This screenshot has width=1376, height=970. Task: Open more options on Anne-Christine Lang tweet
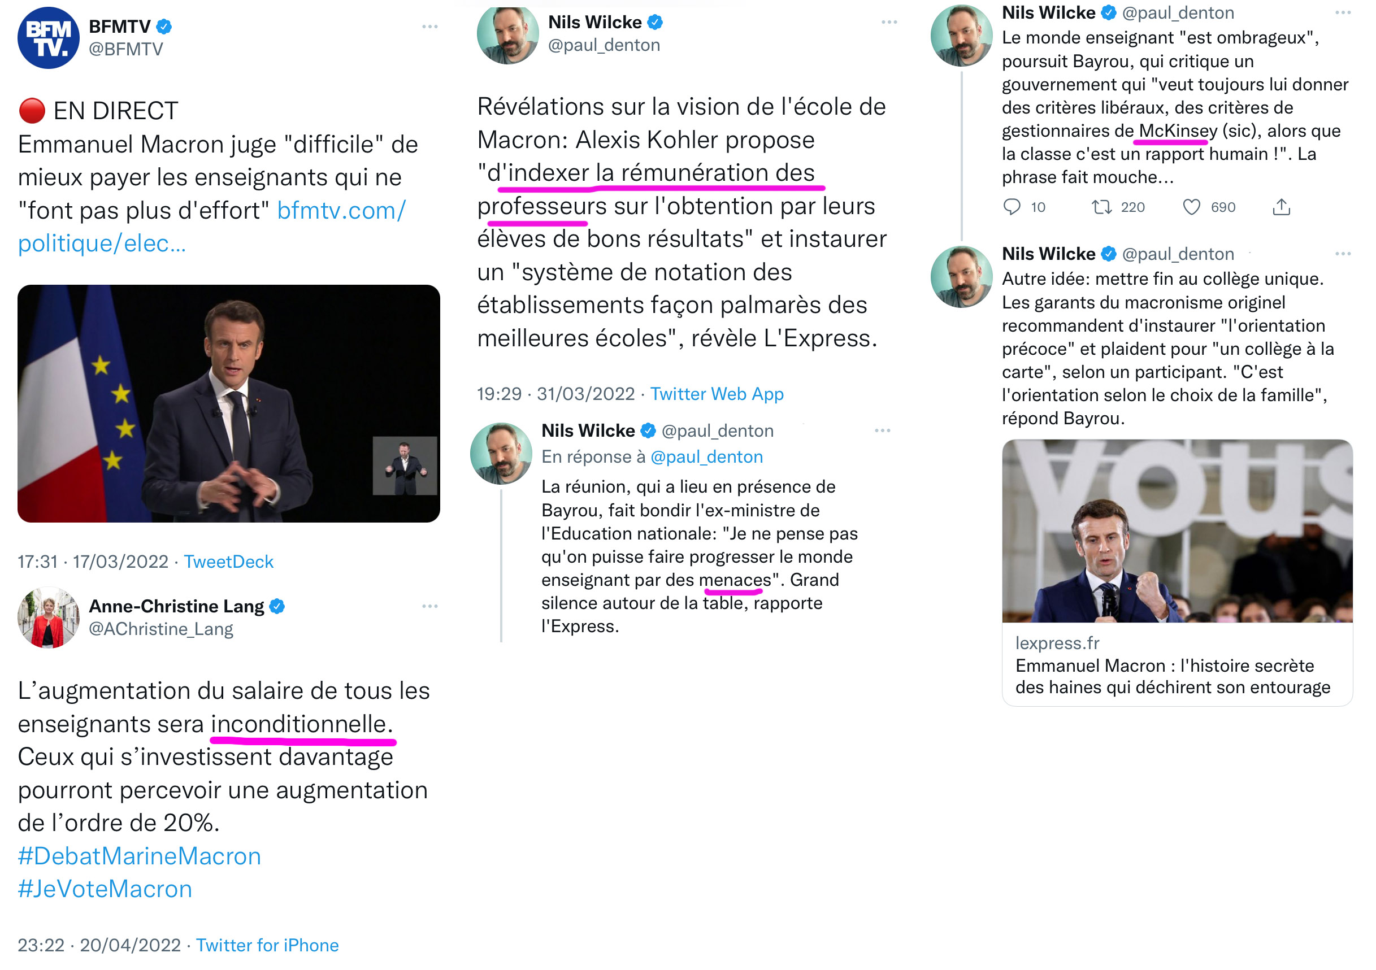tap(429, 606)
